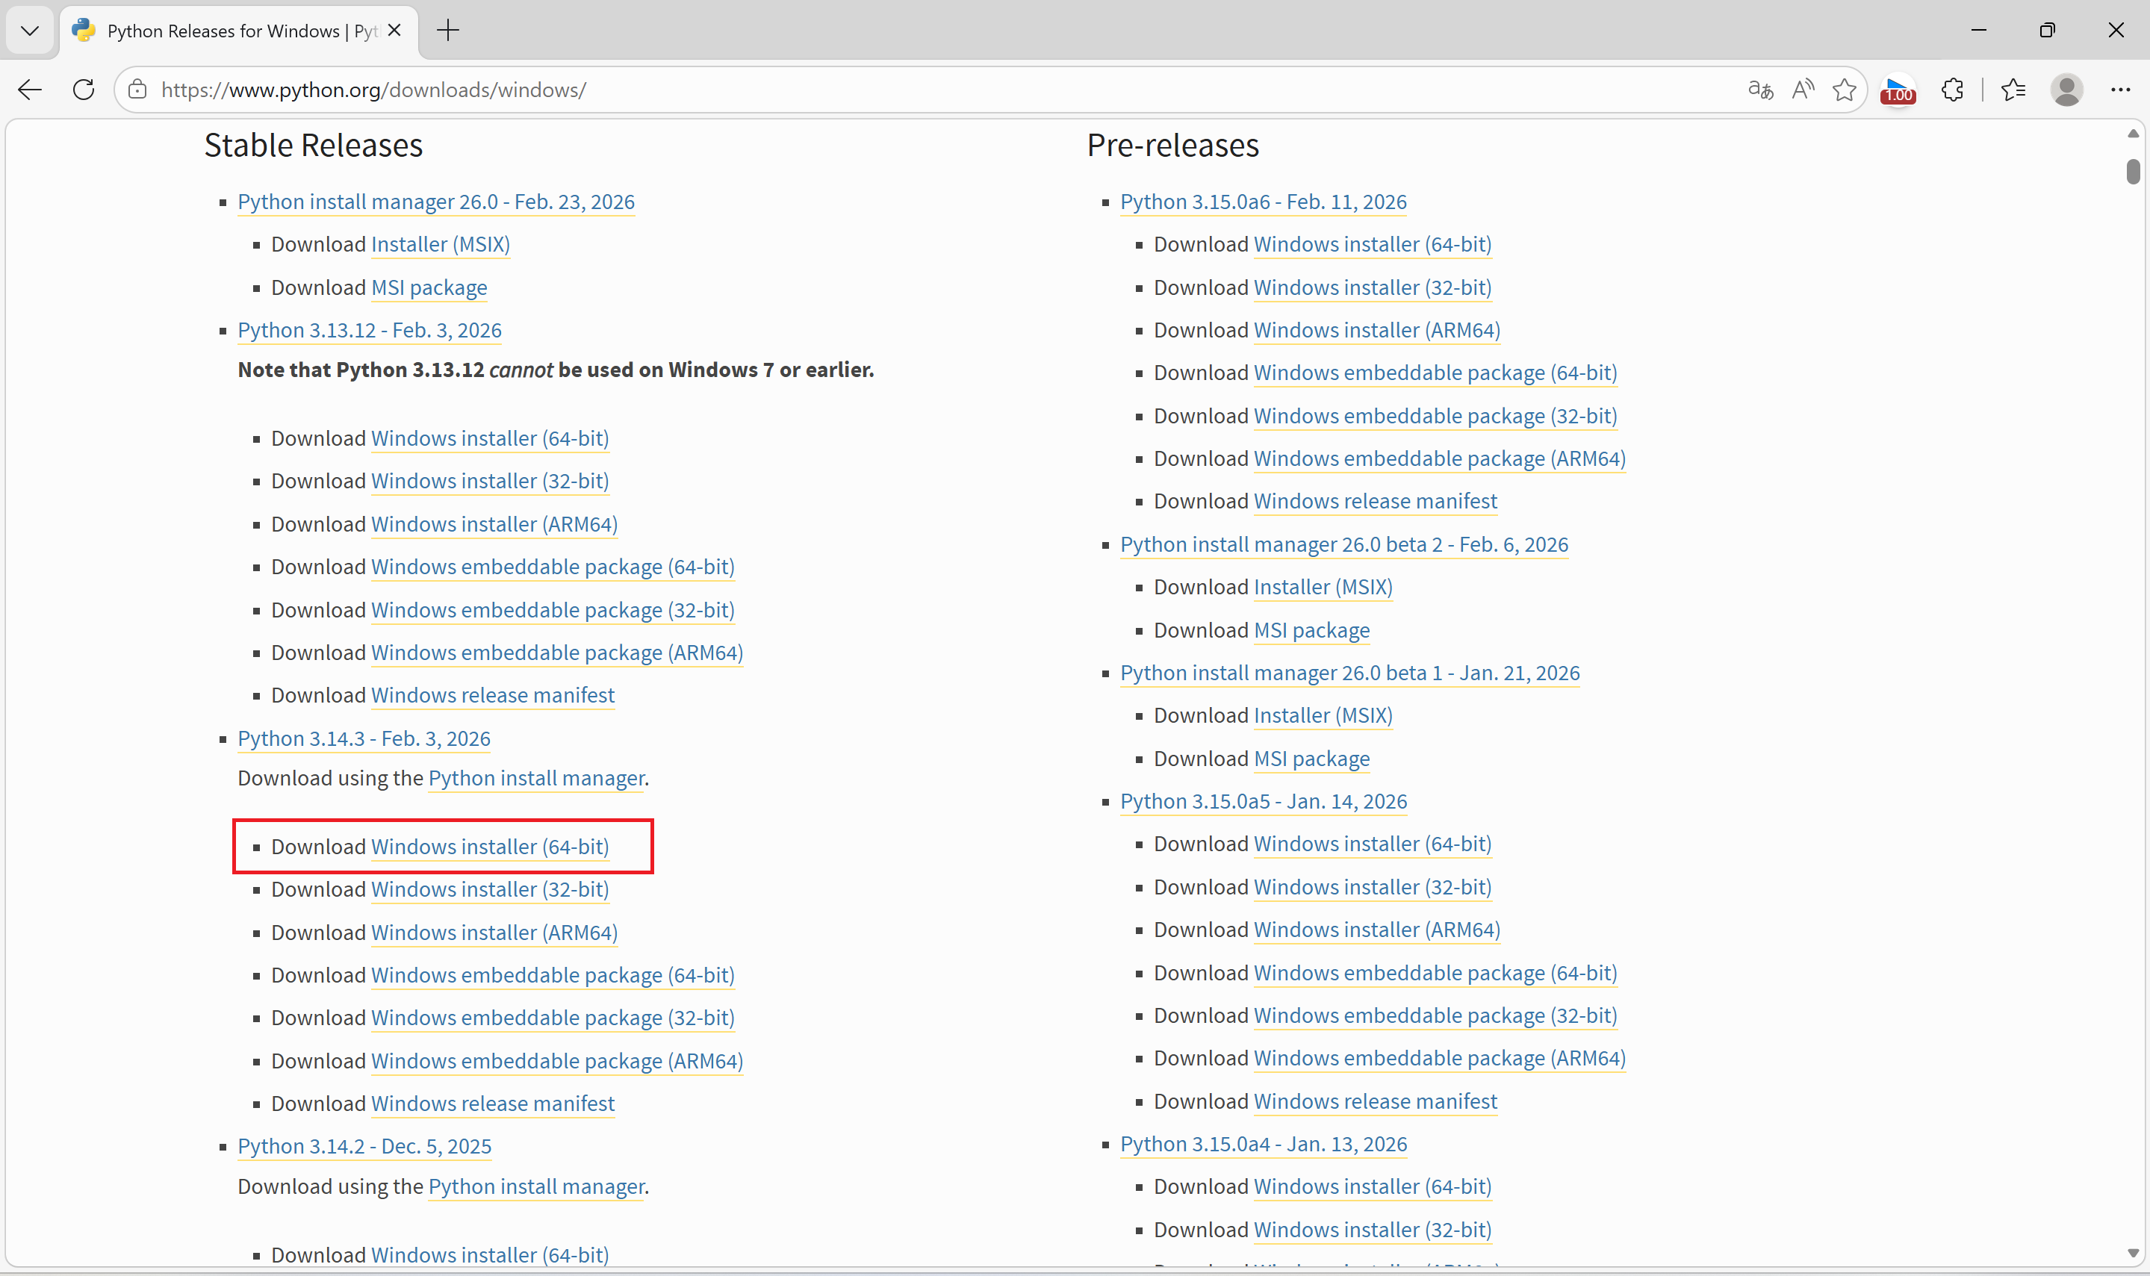Image resolution: width=2150 pixels, height=1276 pixels.
Task: Open the extension icon with the 1.00 badge
Action: (x=1898, y=90)
